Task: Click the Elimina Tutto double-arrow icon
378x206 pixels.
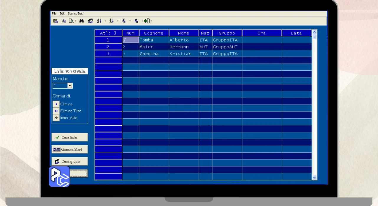Action: pos(56,111)
